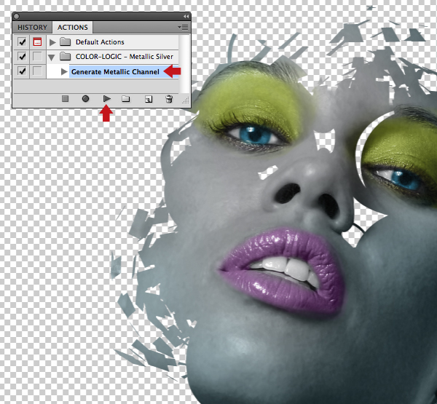
Task: Toggle dialog box for Generate Metallic Channel
Action: pyautogui.click(x=37, y=71)
